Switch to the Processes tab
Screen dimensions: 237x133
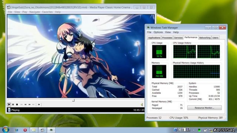167,38
